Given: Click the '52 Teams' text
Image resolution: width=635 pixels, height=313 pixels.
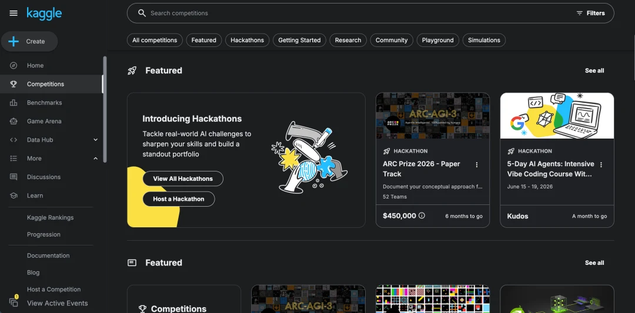Looking at the screenshot, I should click(x=395, y=197).
